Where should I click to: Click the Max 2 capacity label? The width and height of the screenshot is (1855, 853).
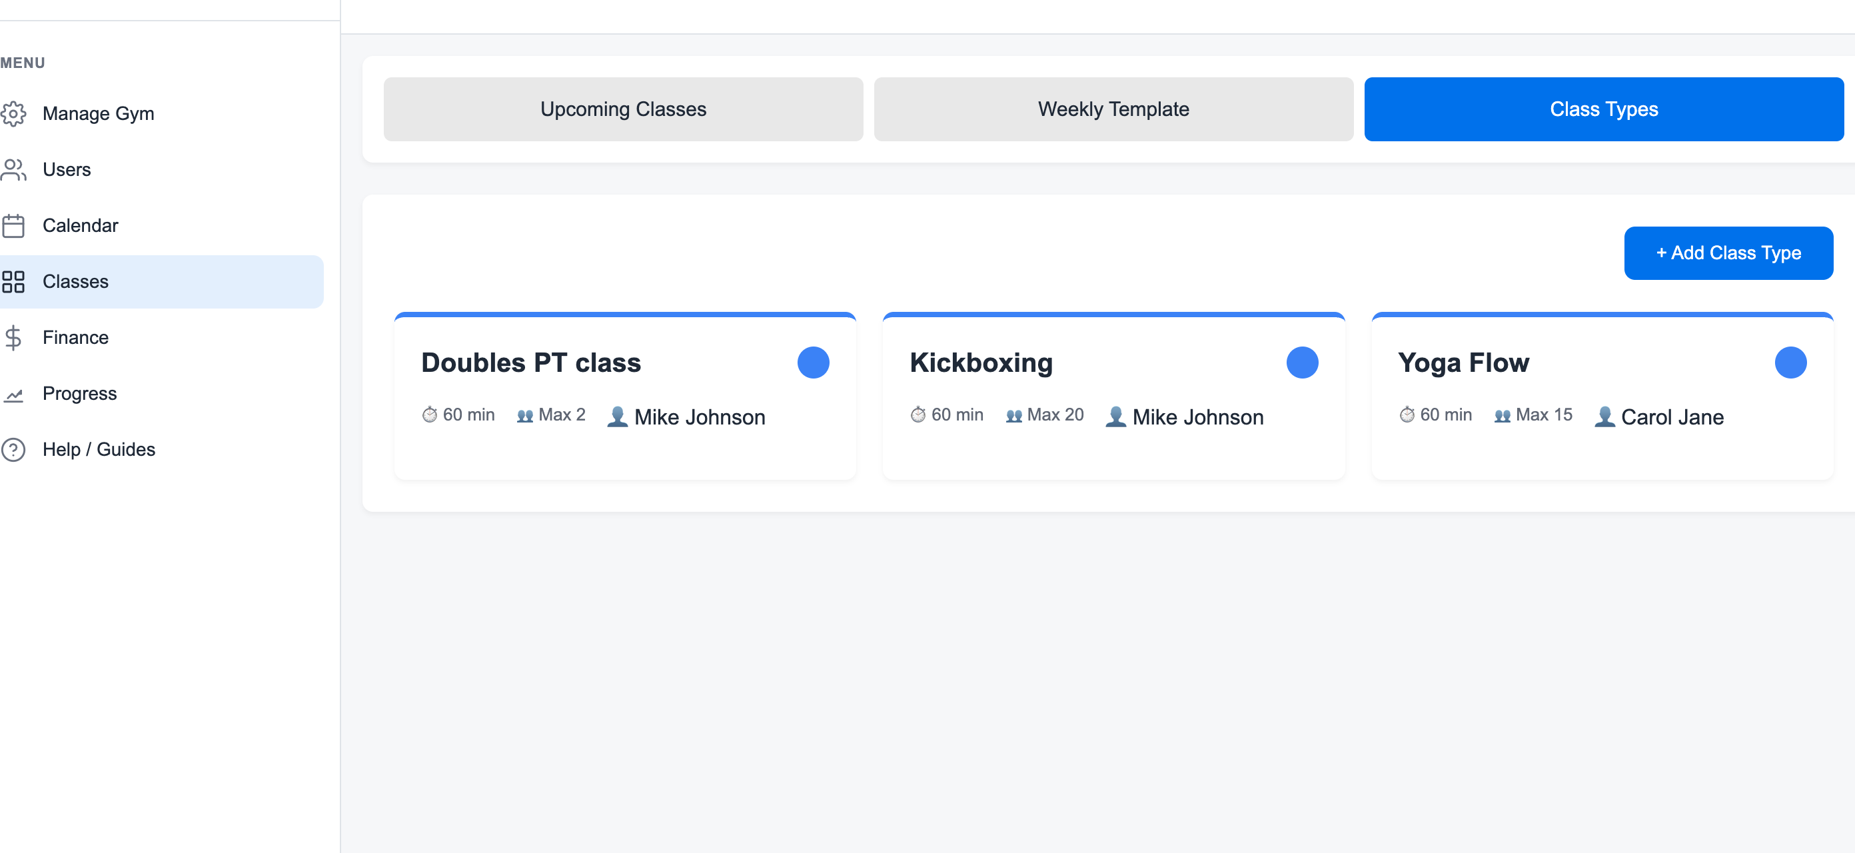(x=562, y=415)
